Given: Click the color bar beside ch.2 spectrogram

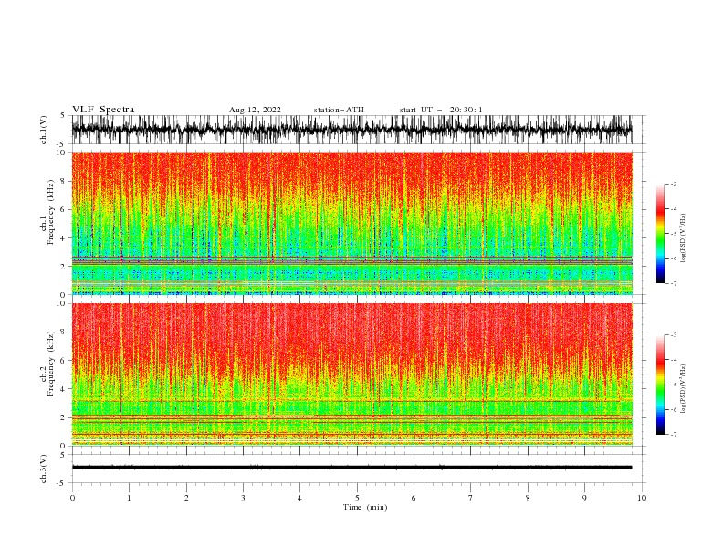Looking at the screenshot, I should click(x=660, y=385).
